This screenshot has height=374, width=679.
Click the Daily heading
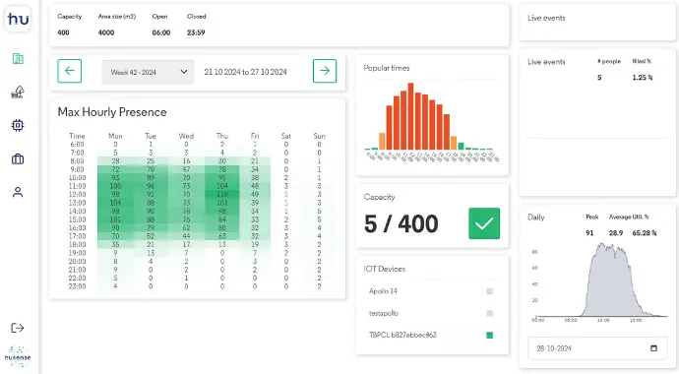point(535,218)
